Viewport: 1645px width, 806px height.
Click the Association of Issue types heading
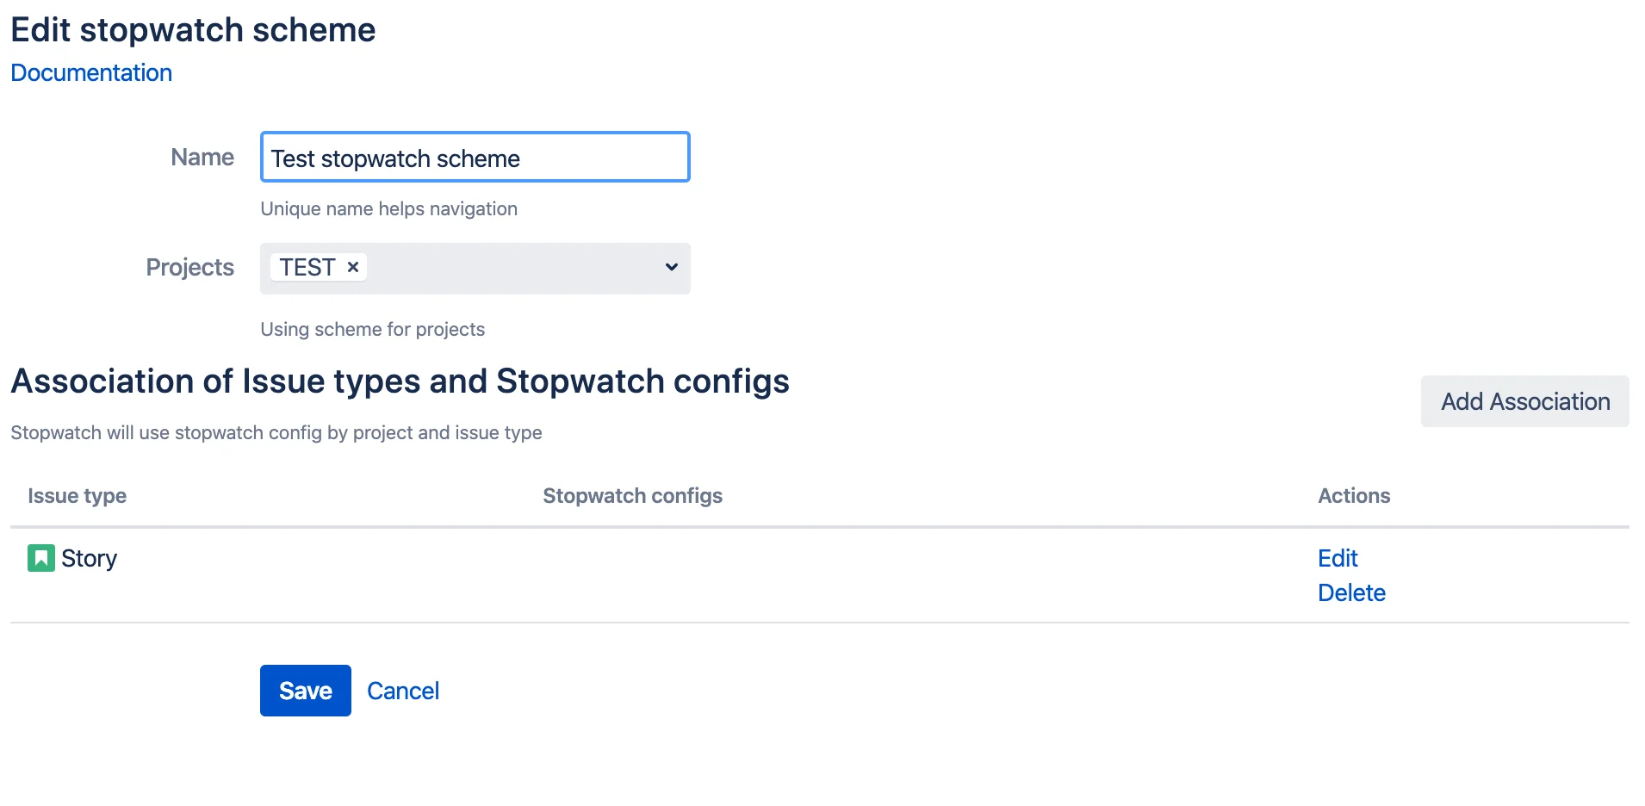click(400, 381)
